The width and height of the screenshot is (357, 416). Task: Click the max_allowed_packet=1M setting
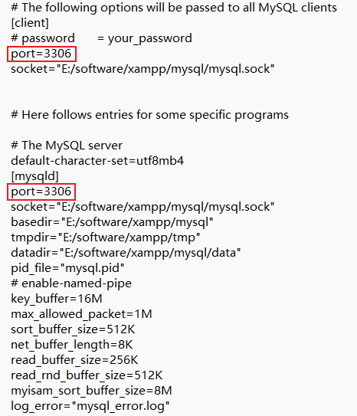click(81, 314)
